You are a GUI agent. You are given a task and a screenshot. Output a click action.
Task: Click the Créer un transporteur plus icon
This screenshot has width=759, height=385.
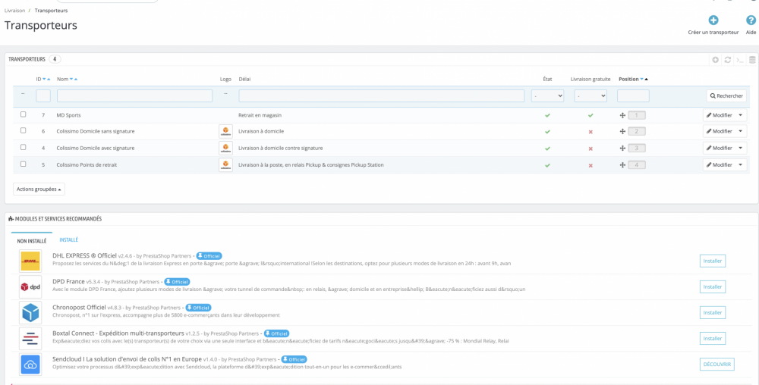(713, 20)
